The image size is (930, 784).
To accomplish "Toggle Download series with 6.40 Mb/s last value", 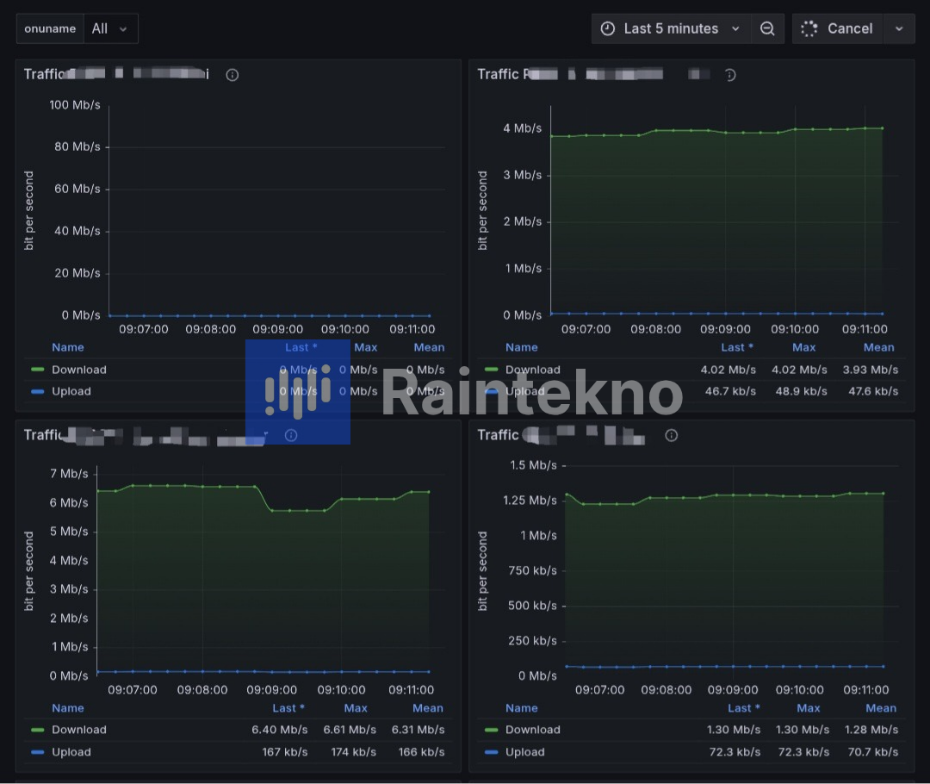I will tap(78, 730).
